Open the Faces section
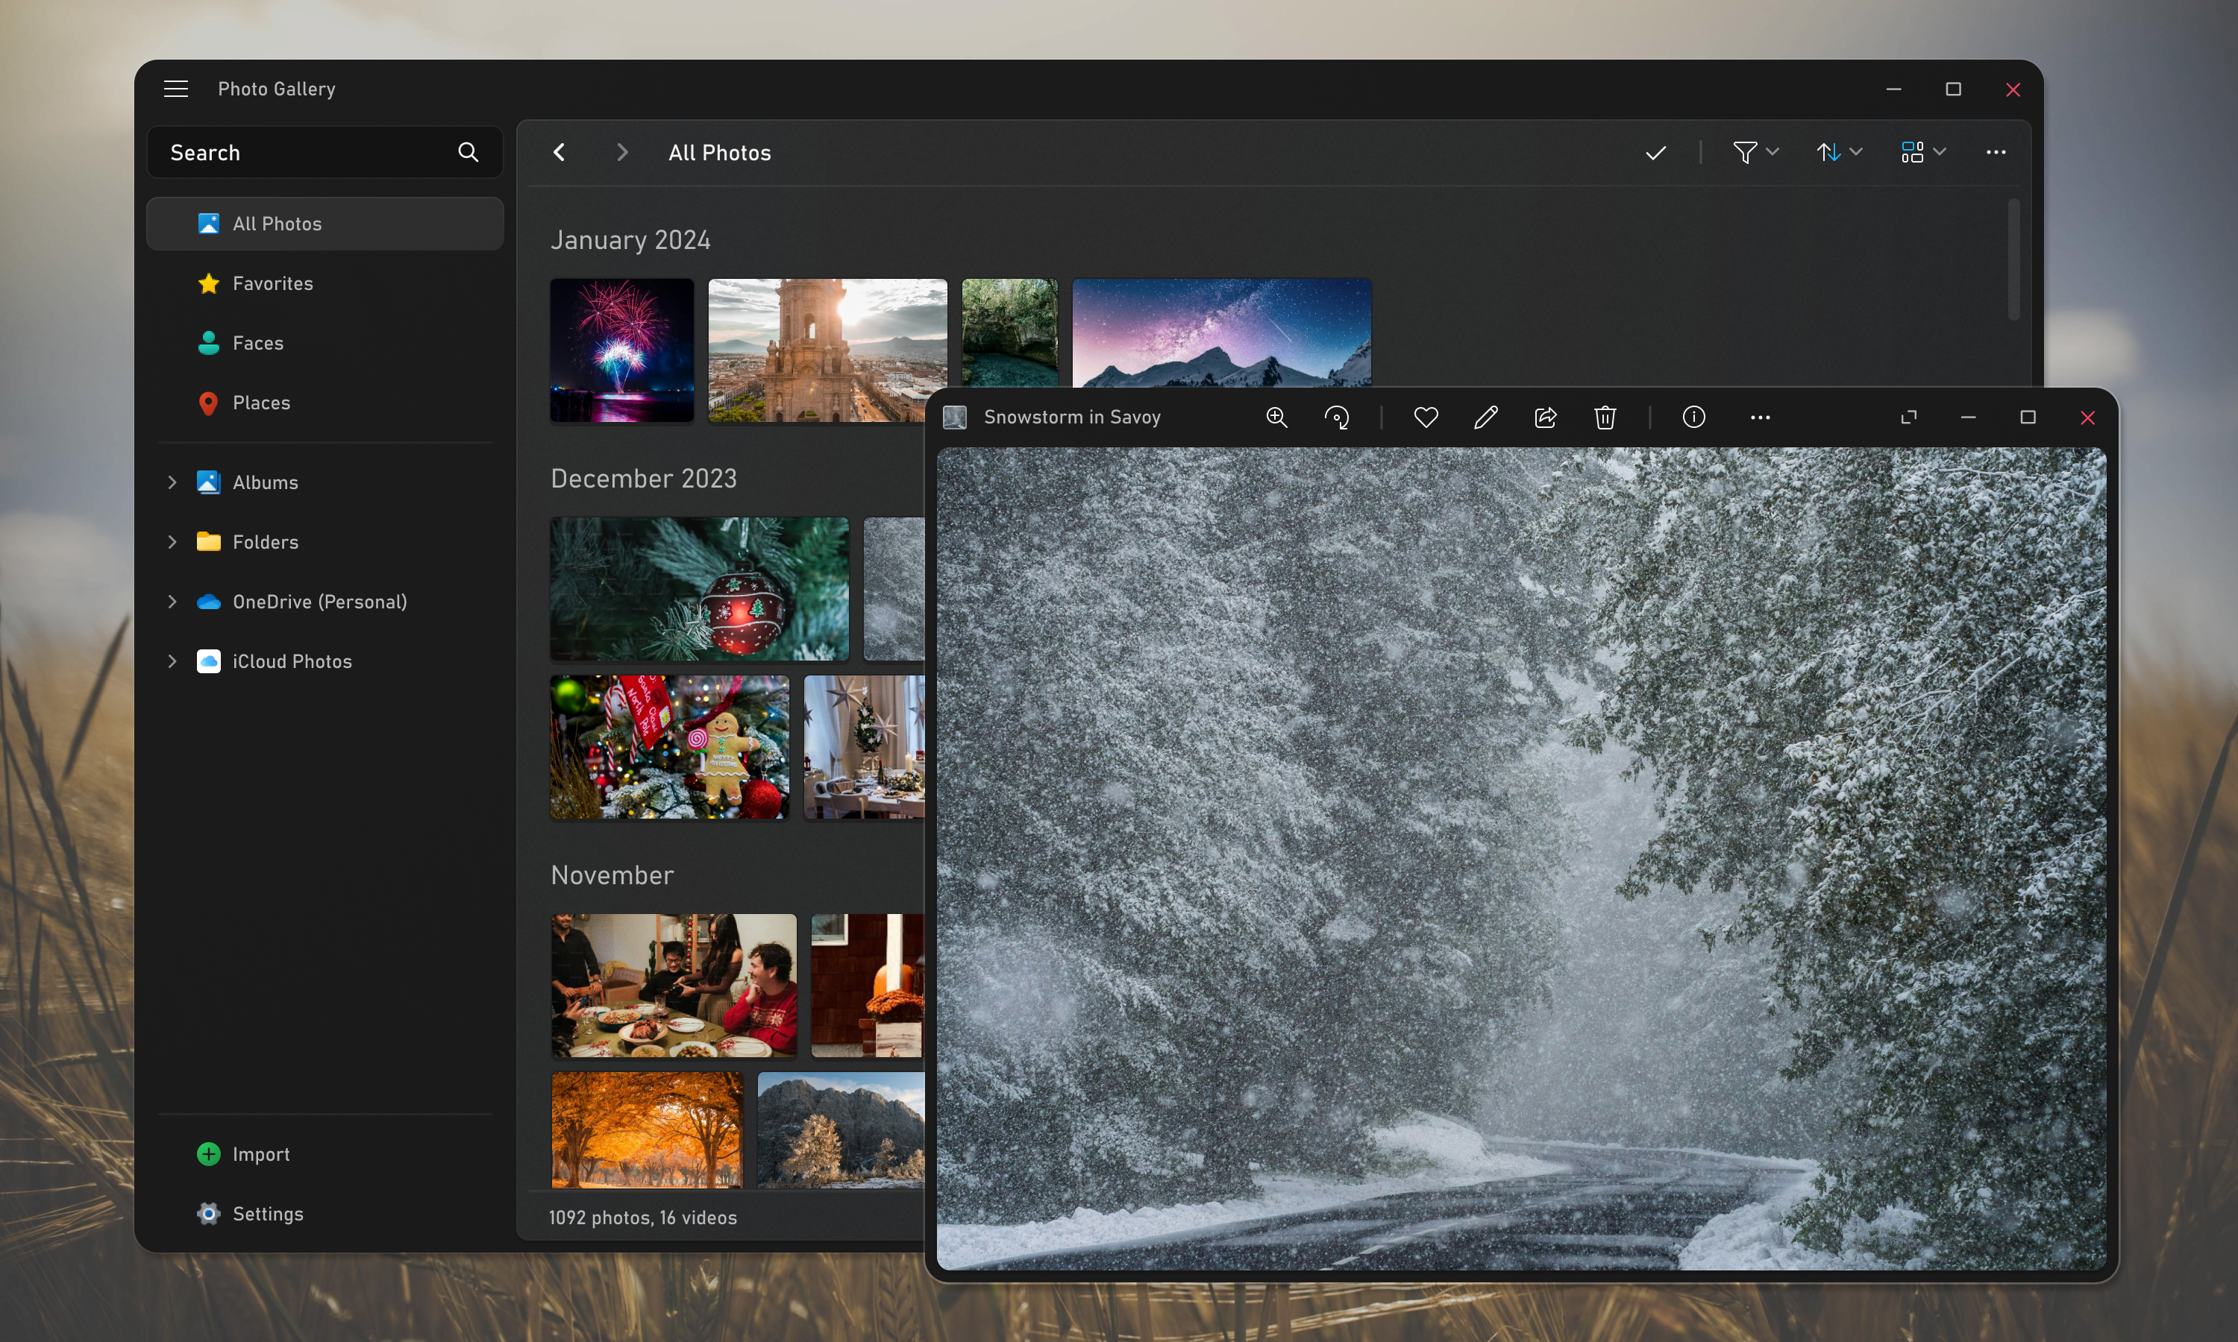 tap(258, 343)
